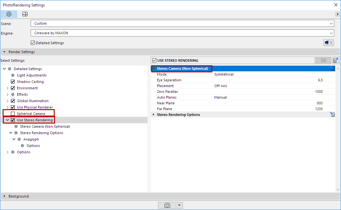Viewport: 341px width, 210px height.
Task: Click the Cineware info button
Action: click(x=329, y=43)
